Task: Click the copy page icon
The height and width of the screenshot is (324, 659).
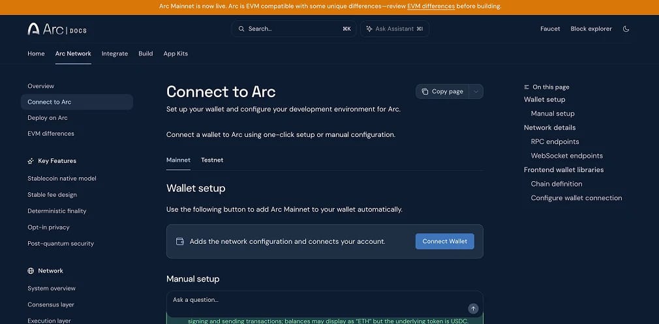Action: click(x=425, y=91)
